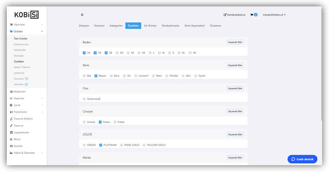329x172 pixels.
Task: Click the flag notifications icon
Action: click(252, 15)
